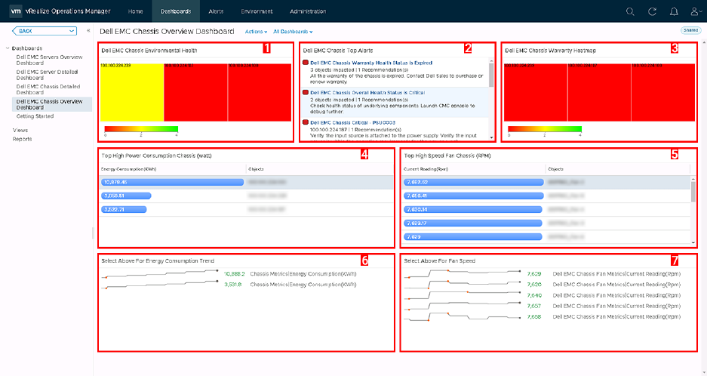
Task: Open the Administration tab
Action: [x=308, y=11]
